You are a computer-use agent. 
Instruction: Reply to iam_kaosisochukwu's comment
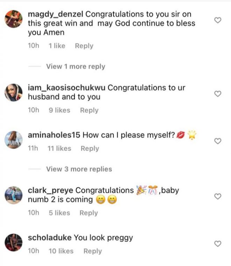click(x=89, y=110)
